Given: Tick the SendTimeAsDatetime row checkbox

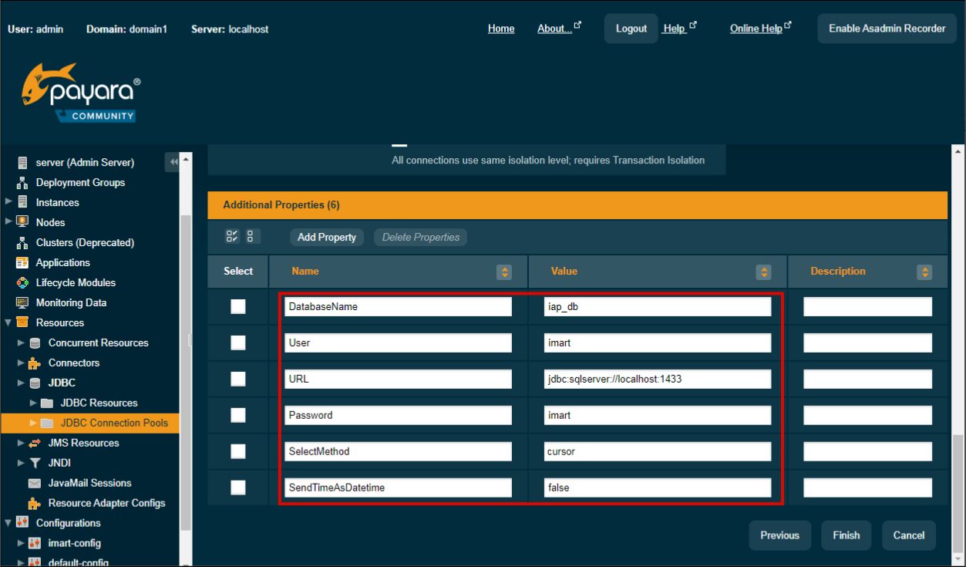Looking at the screenshot, I should [238, 488].
